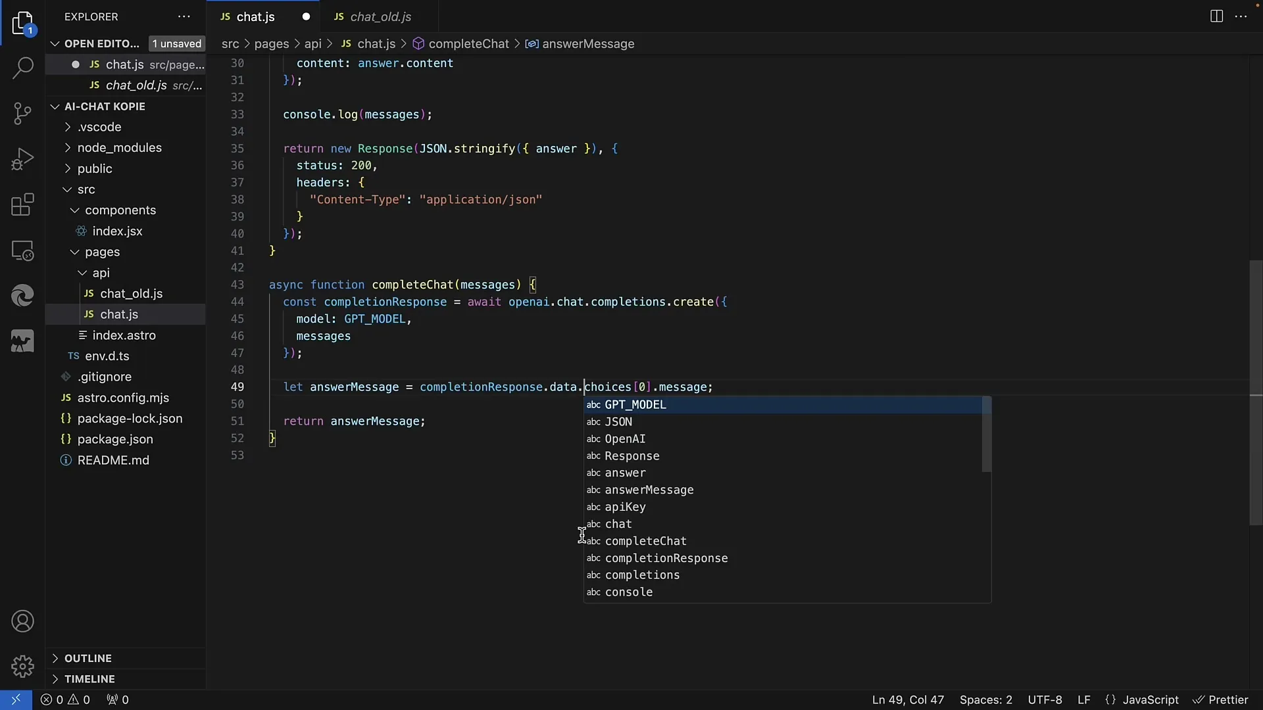Viewport: 1263px width, 710px height.
Task: Open the Extensions view
Action: [x=22, y=204]
